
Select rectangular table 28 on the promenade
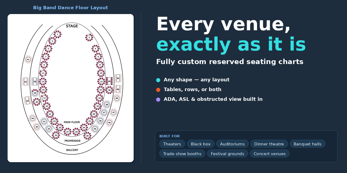pyautogui.click(x=35, y=81)
